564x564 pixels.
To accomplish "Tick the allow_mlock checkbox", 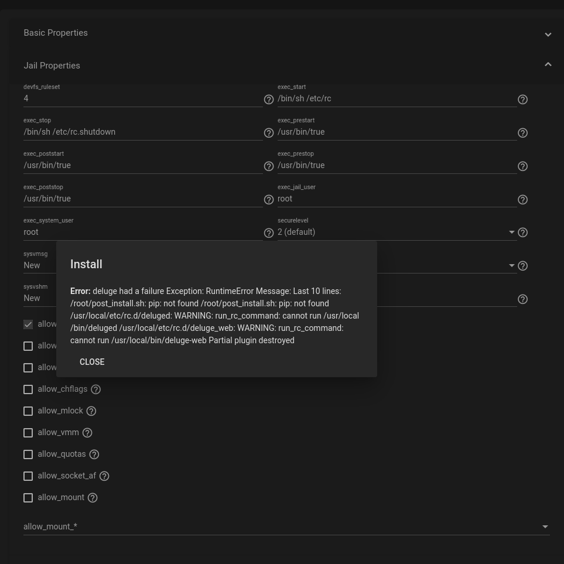I will (x=28, y=411).
